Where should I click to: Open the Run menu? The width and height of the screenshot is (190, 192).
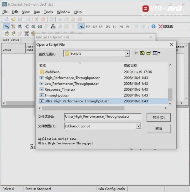[x=37, y=12]
